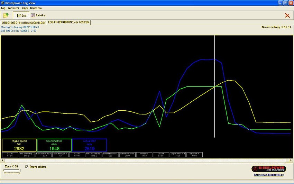Click the Dieselpower race engineering logo

(x=268, y=168)
